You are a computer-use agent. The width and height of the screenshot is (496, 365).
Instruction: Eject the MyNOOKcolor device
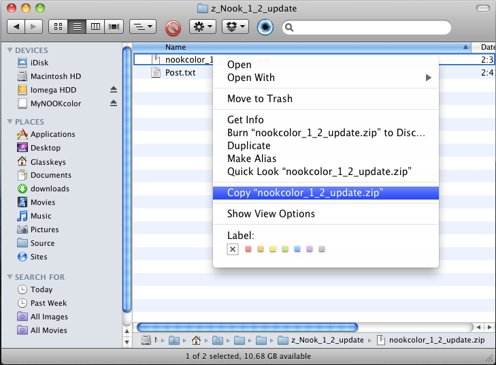tap(114, 104)
